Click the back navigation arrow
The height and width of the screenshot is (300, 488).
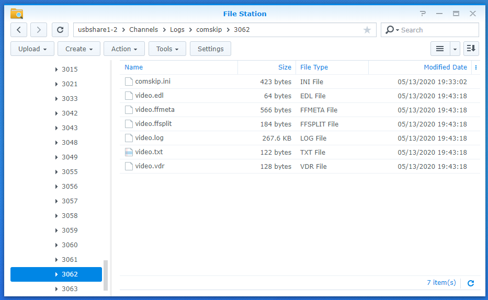click(19, 30)
